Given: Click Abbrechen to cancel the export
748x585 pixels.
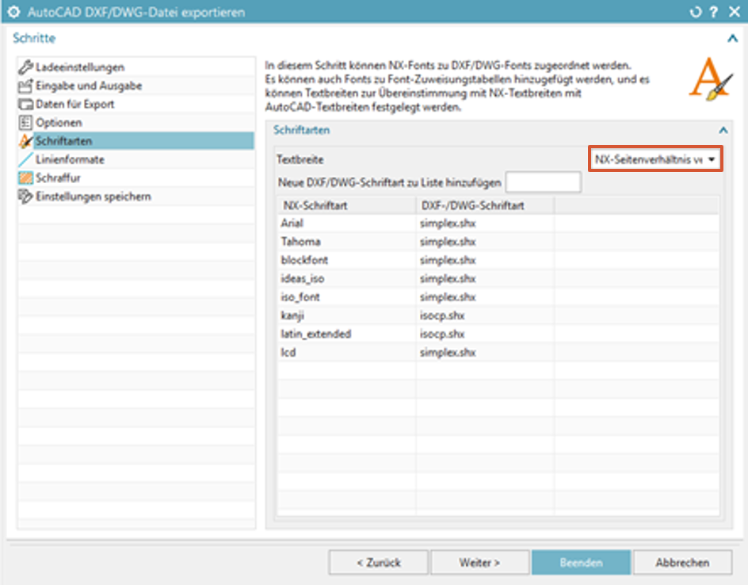Looking at the screenshot, I should point(681,562).
